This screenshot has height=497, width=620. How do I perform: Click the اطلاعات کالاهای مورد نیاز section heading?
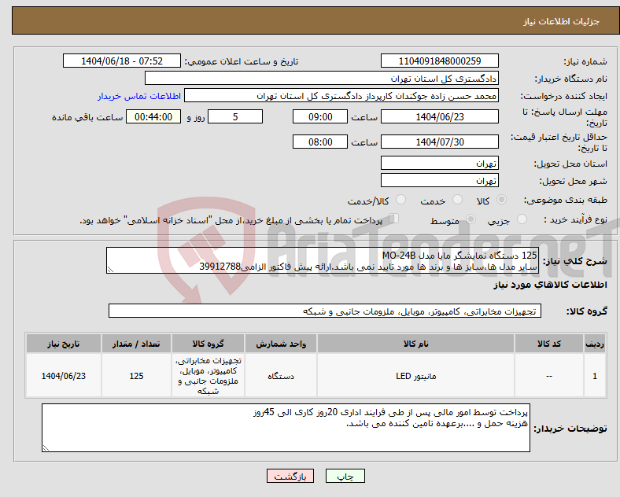tap(551, 285)
